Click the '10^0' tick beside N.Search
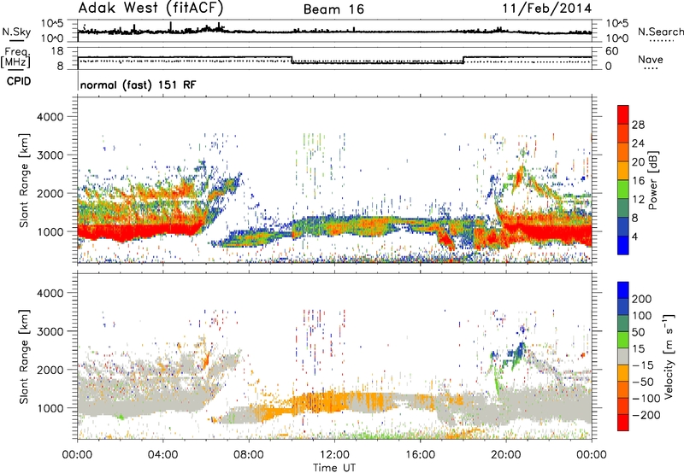Image resolution: width=684 pixels, height=473 pixels. tap(617, 38)
